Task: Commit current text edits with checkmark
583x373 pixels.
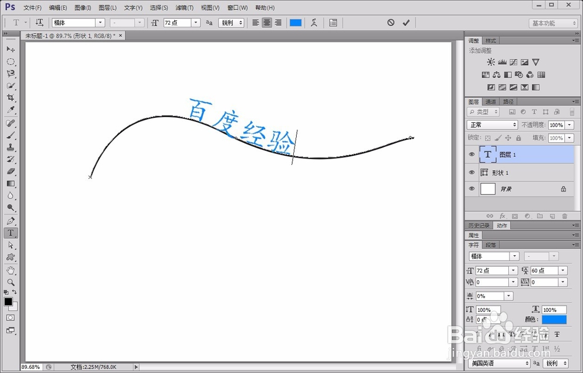Action: pos(406,23)
